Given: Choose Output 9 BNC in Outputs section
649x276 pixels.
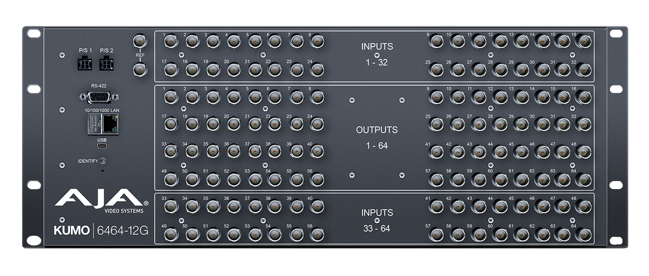Looking at the screenshot, I should tap(437, 97).
